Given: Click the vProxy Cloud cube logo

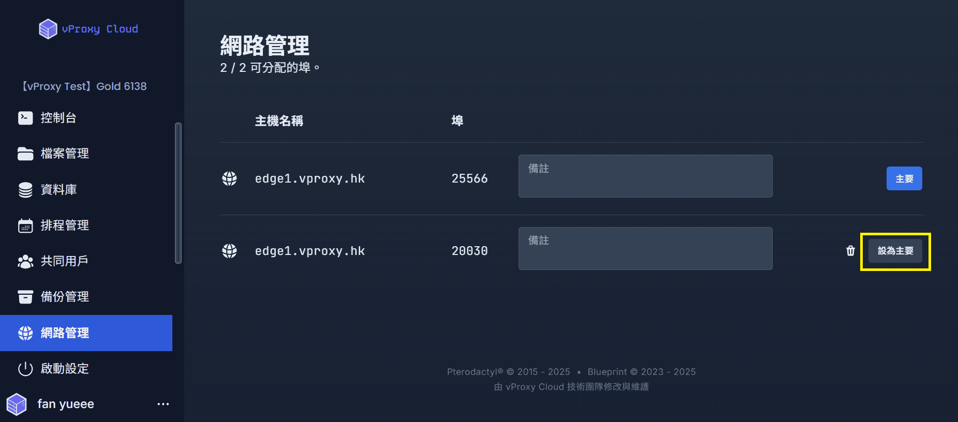Looking at the screenshot, I should pyautogui.click(x=48, y=29).
